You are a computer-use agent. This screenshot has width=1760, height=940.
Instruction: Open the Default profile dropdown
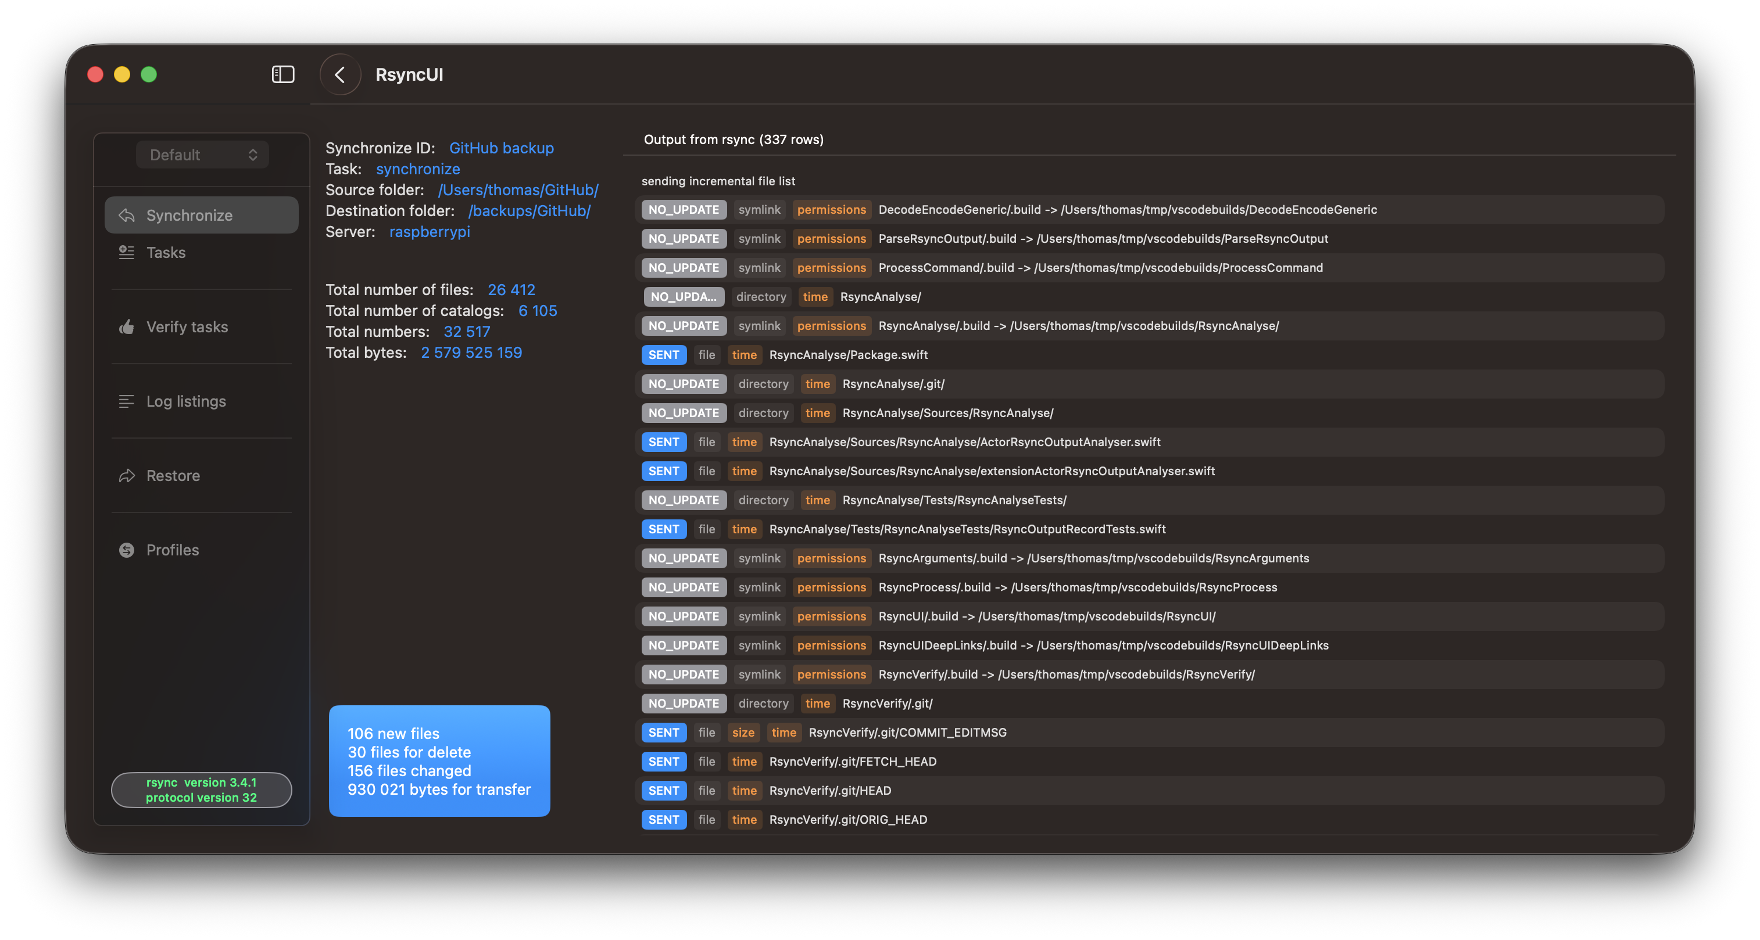[202, 155]
